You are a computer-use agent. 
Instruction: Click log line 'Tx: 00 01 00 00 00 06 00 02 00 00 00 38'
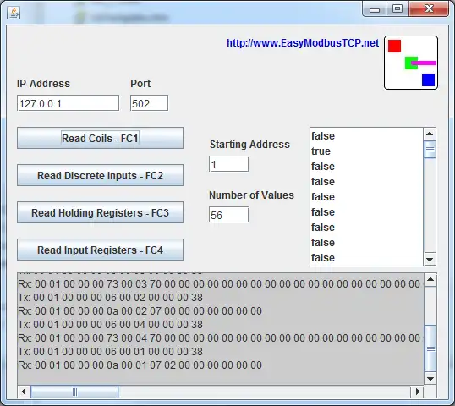110,298
